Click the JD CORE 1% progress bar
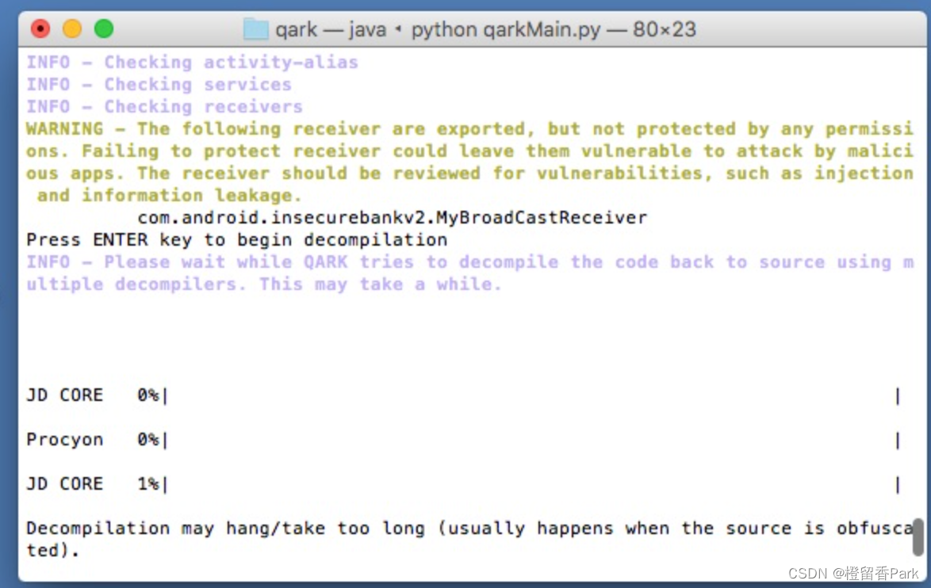 [x=531, y=483]
